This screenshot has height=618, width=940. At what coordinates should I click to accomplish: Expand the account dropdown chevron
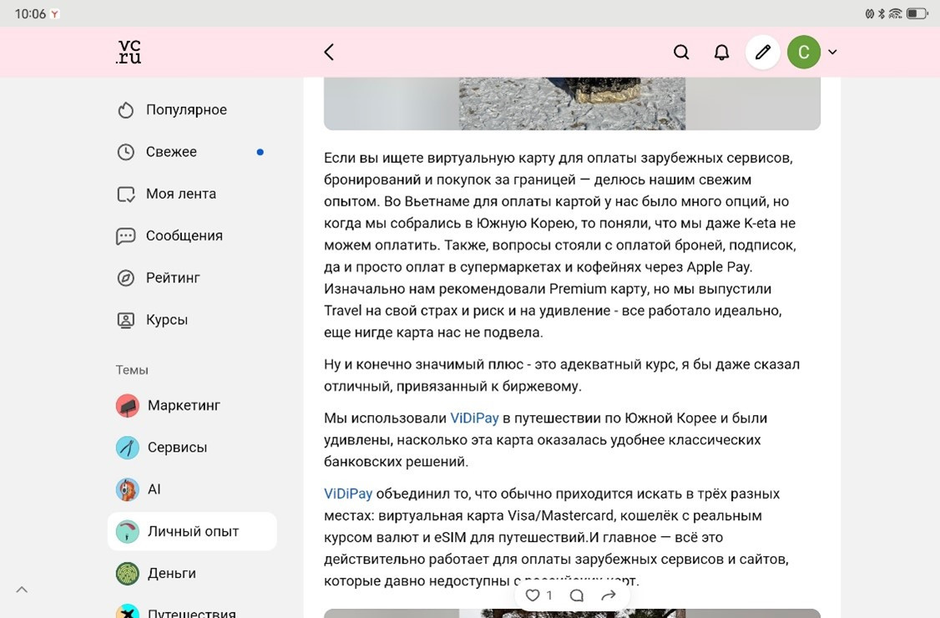tap(832, 52)
